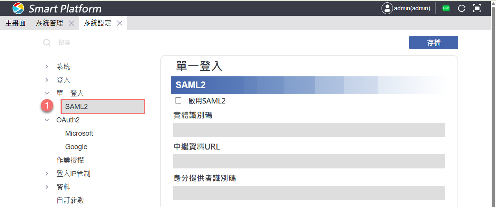The width and height of the screenshot is (496, 207).
Task: Select Microsoft under OAuth2
Action: click(x=79, y=133)
